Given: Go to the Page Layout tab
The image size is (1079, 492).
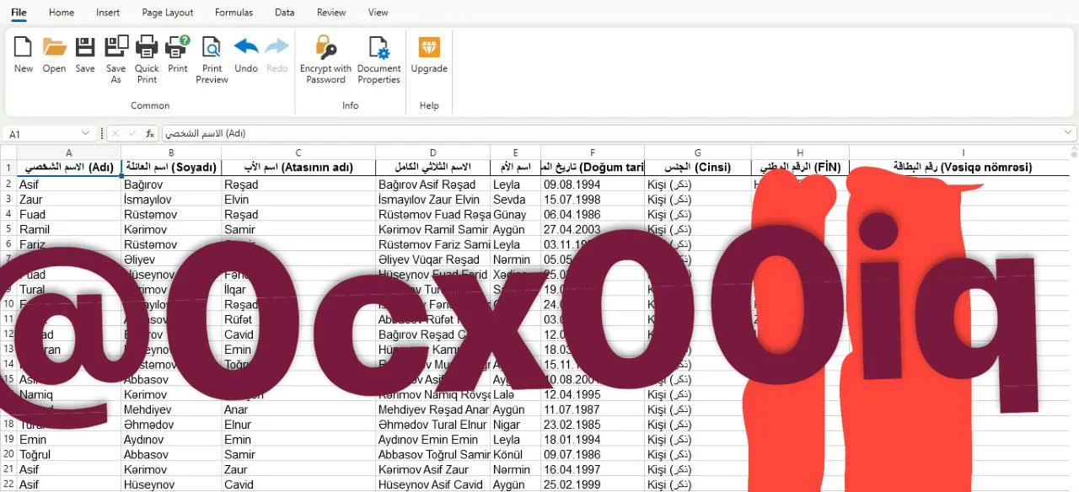Looking at the screenshot, I should click(x=168, y=13).
